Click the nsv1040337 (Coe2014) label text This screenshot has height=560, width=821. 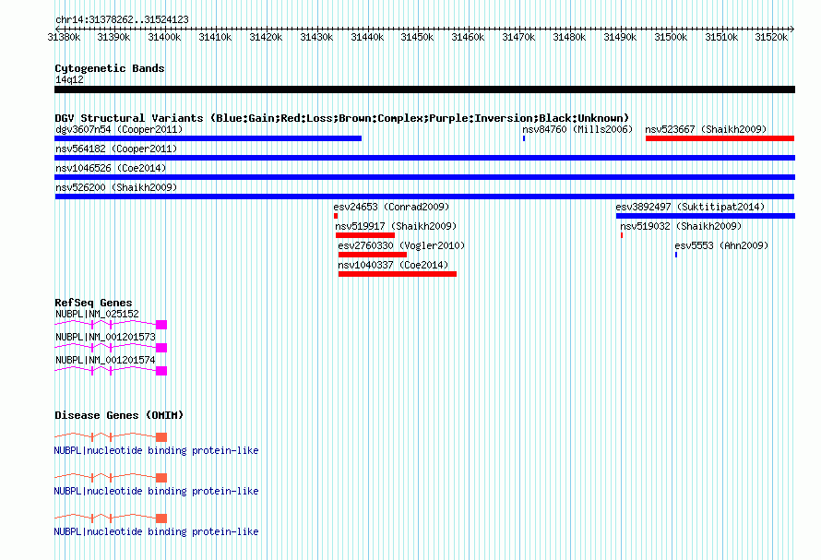point(393,265)
